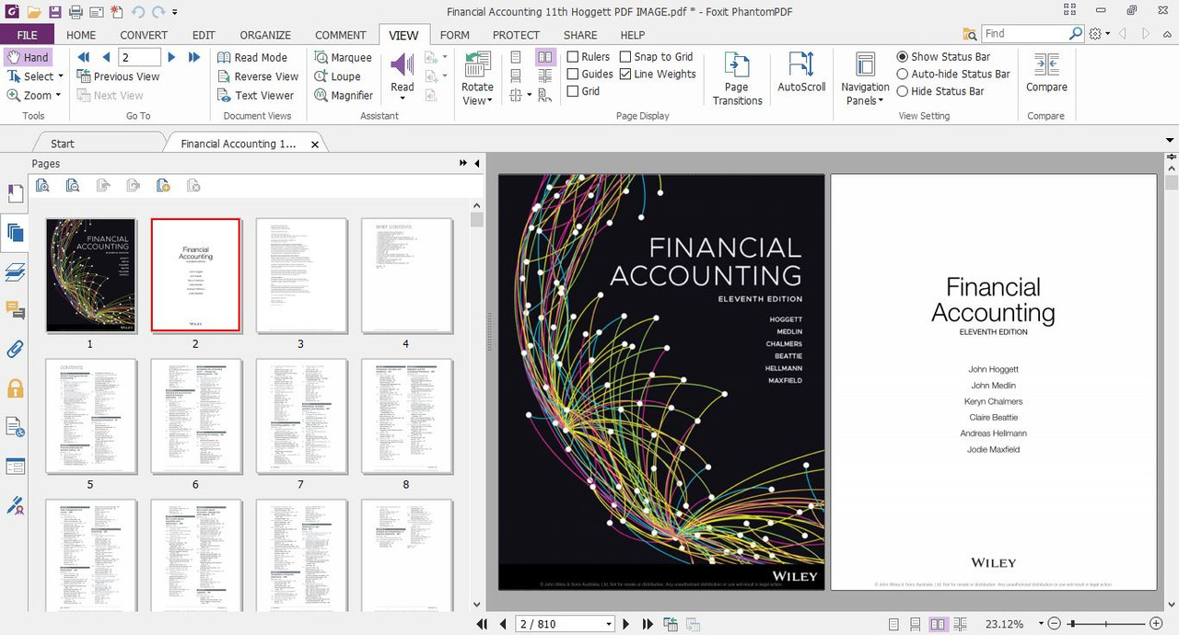The image size is (1179, 635).
Task: Open the Layers side panel
Action: pos(15,271)
